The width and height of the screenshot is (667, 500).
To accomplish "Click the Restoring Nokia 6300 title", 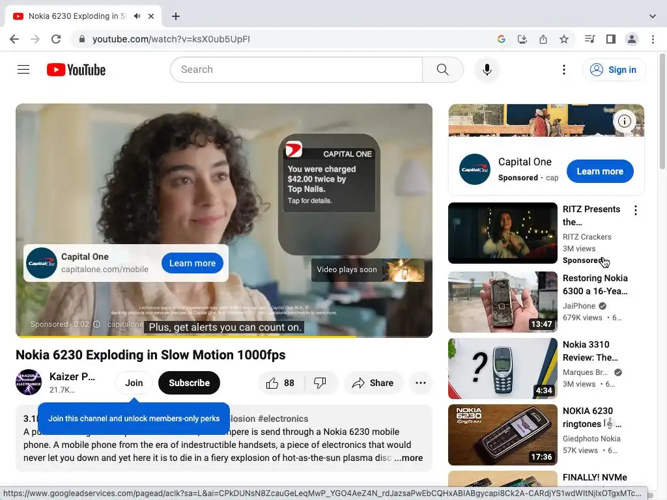I will (595, 285).
